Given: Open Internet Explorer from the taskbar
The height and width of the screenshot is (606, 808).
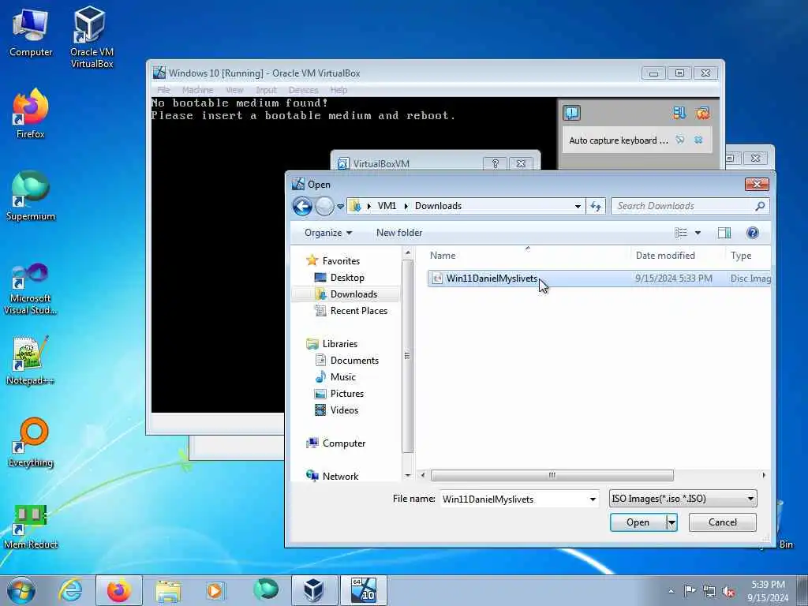Looking at the screenshot, I should (70, 590).
